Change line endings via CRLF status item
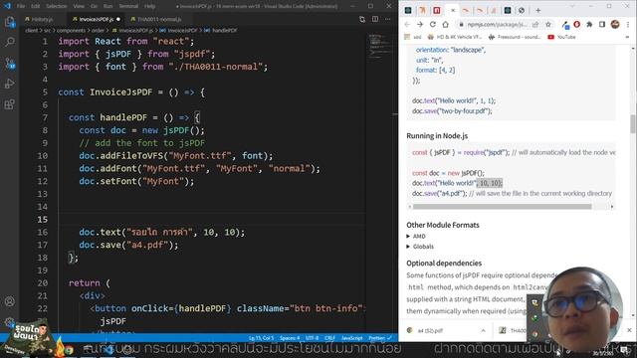This screenshot has width=637, height=358. [x=329, y=338]
